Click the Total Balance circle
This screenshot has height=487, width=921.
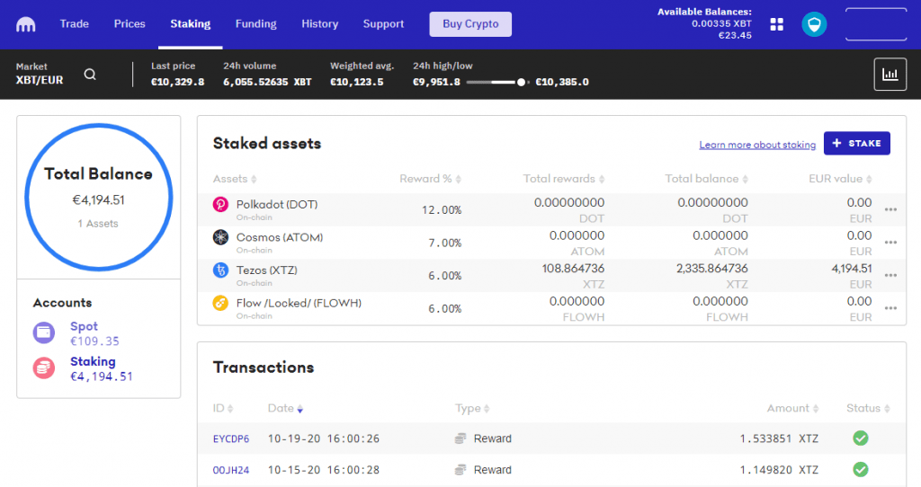pos(99,197)
